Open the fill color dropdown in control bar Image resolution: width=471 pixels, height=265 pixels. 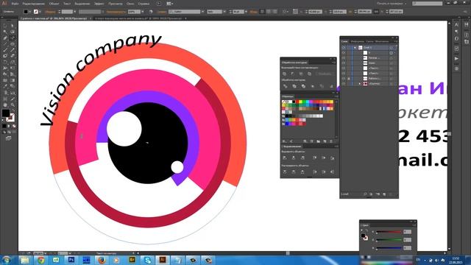pyautogui.click(x=29, y=12)
